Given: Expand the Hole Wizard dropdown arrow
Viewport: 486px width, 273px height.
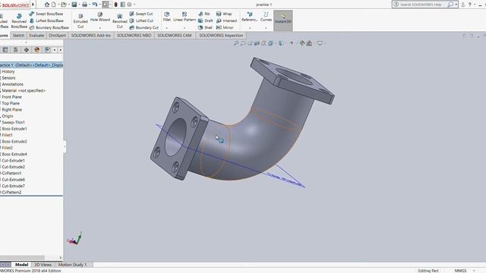Looking at the screenshot, I should (100, 28).
